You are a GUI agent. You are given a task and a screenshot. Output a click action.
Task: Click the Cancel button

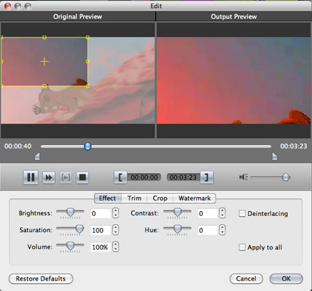246,278
